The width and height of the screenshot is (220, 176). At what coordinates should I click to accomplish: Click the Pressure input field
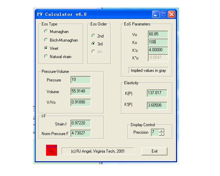(81, 80)
